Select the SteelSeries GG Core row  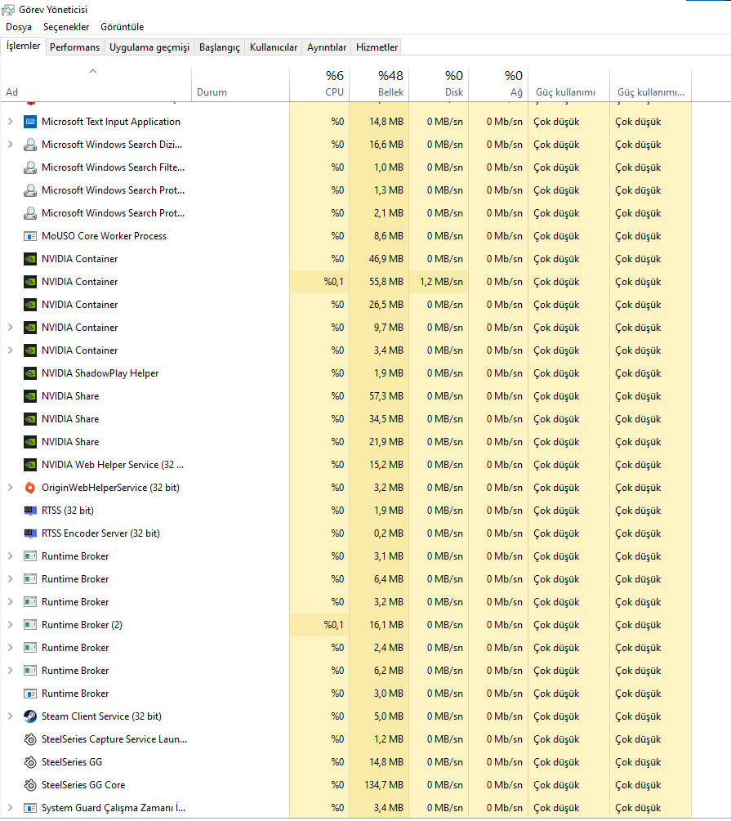tap(345, 785)
